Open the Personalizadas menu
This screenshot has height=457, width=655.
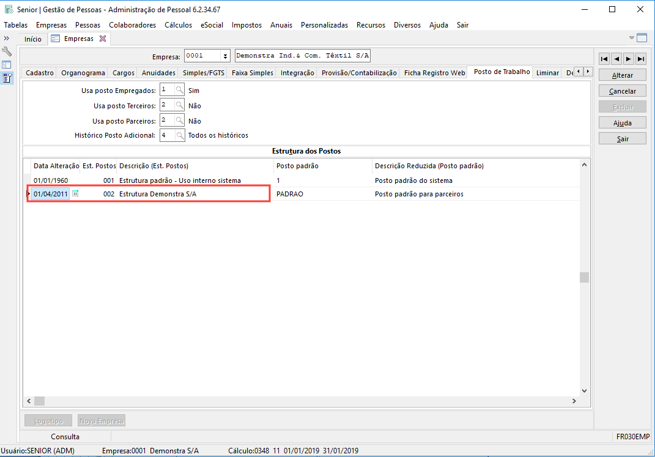(324, 25)
